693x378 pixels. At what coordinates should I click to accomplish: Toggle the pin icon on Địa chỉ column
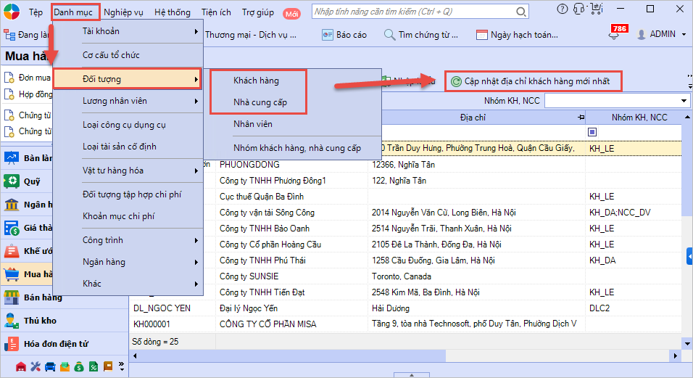point(580,118)
